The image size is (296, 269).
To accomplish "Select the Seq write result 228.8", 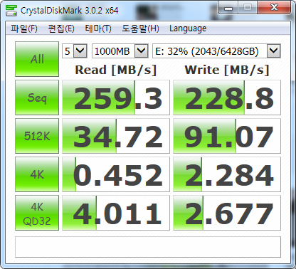I will [x=227, y=97].
